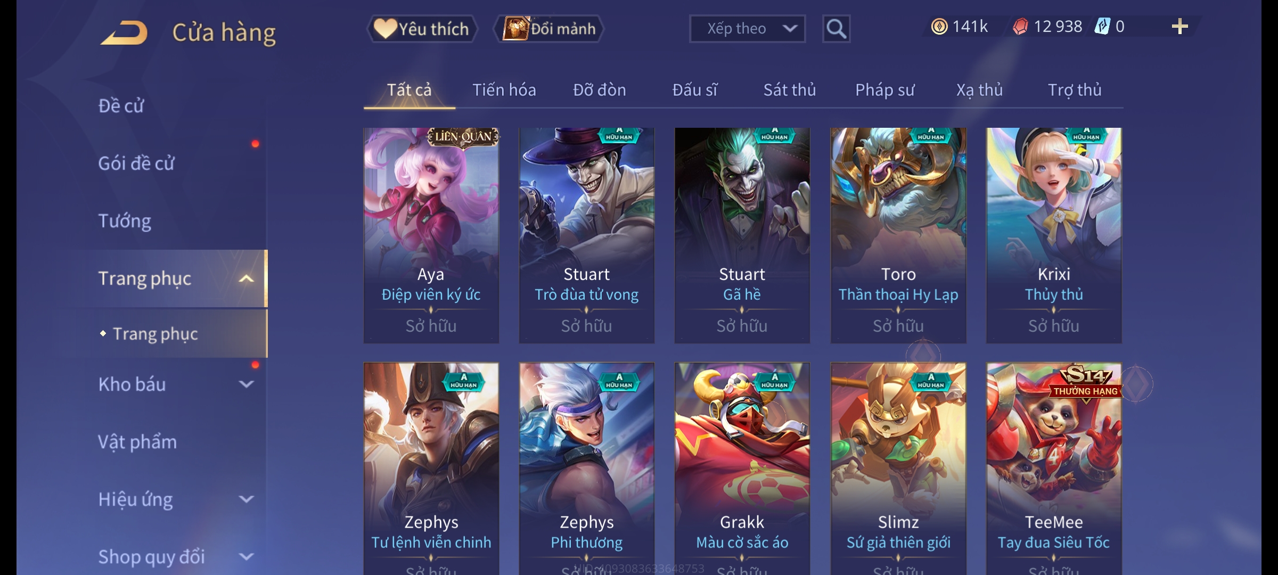
Task: Click the red gem icon showing 12 938
Action: point(1020,27)
